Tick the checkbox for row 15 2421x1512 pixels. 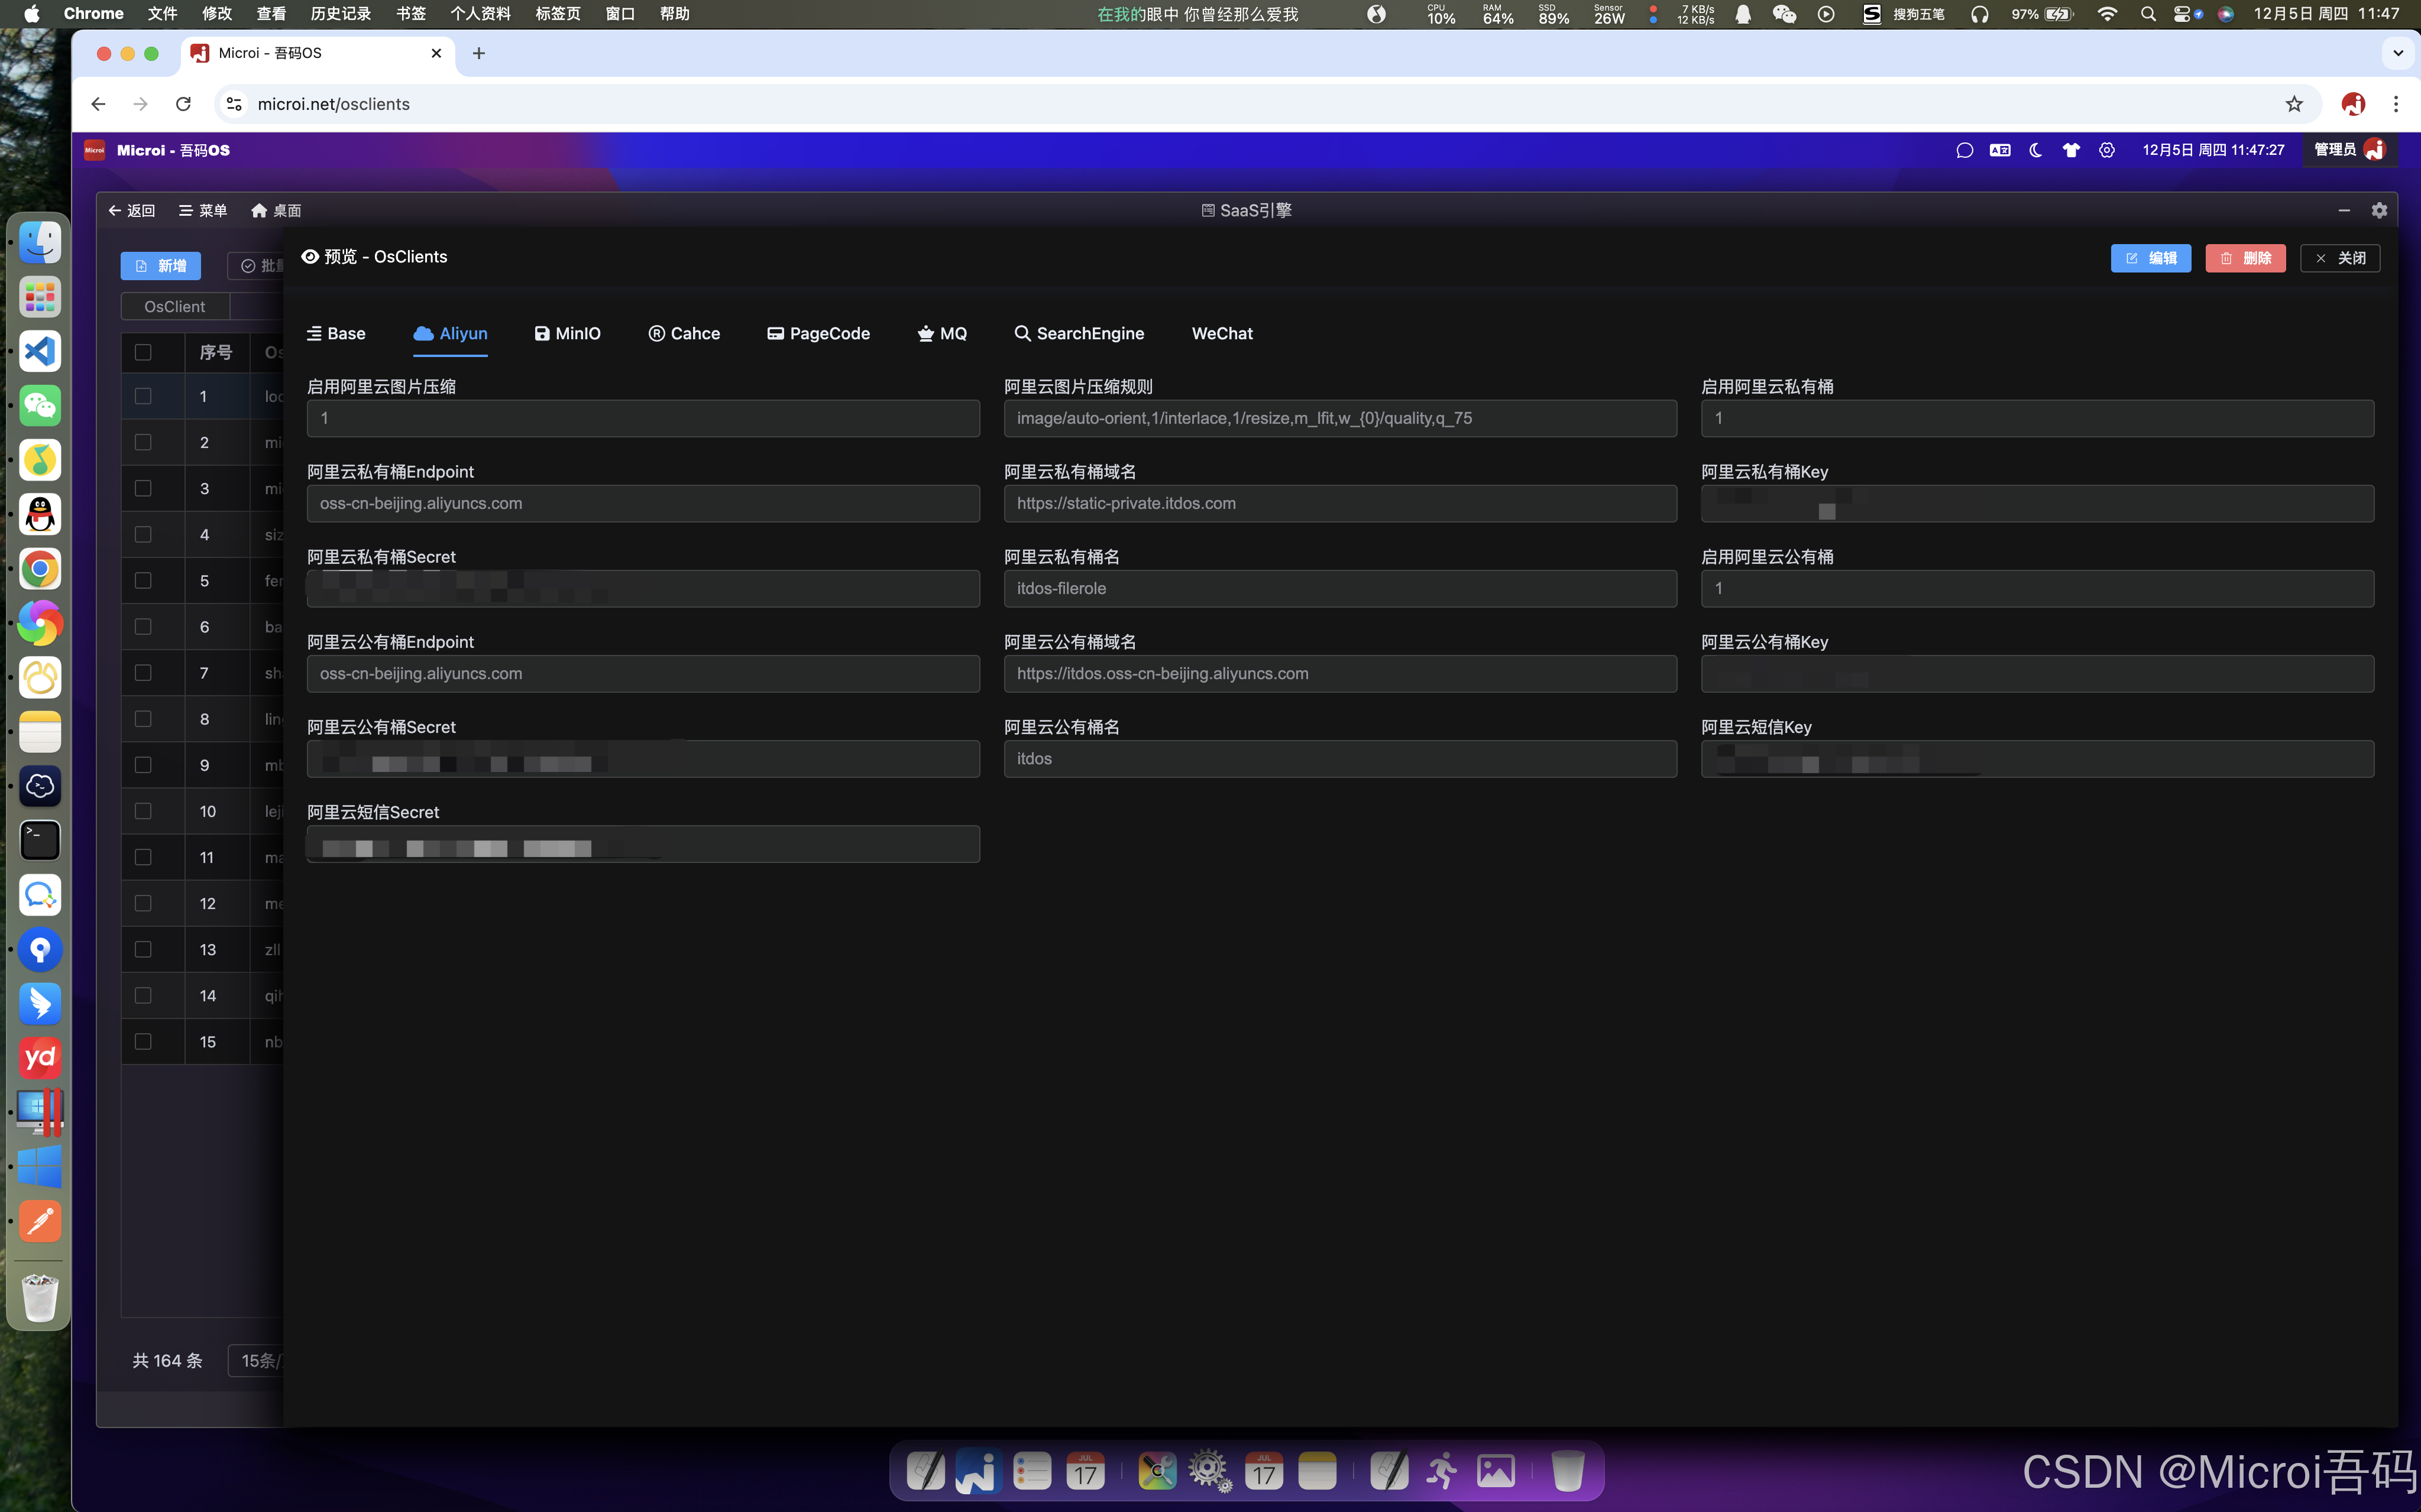143,1041
